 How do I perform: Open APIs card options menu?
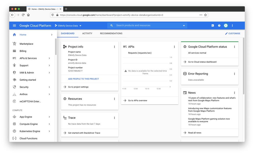[x=174, y=47]
